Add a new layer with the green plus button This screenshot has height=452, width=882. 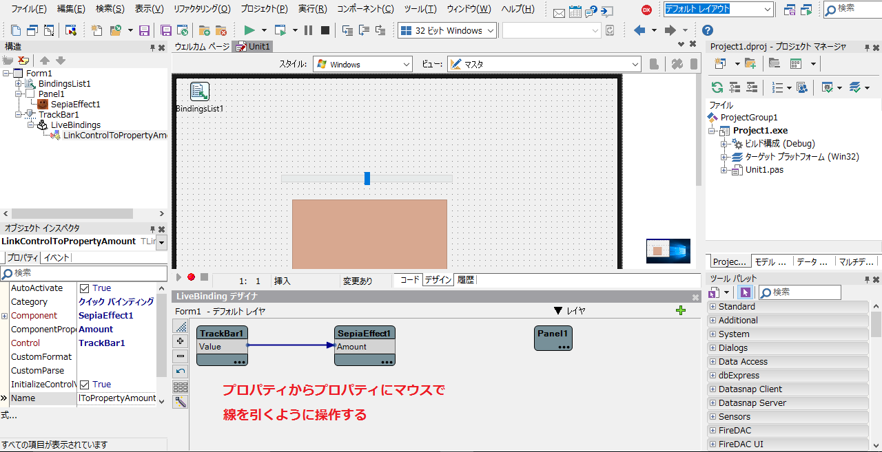click(681, 310)
